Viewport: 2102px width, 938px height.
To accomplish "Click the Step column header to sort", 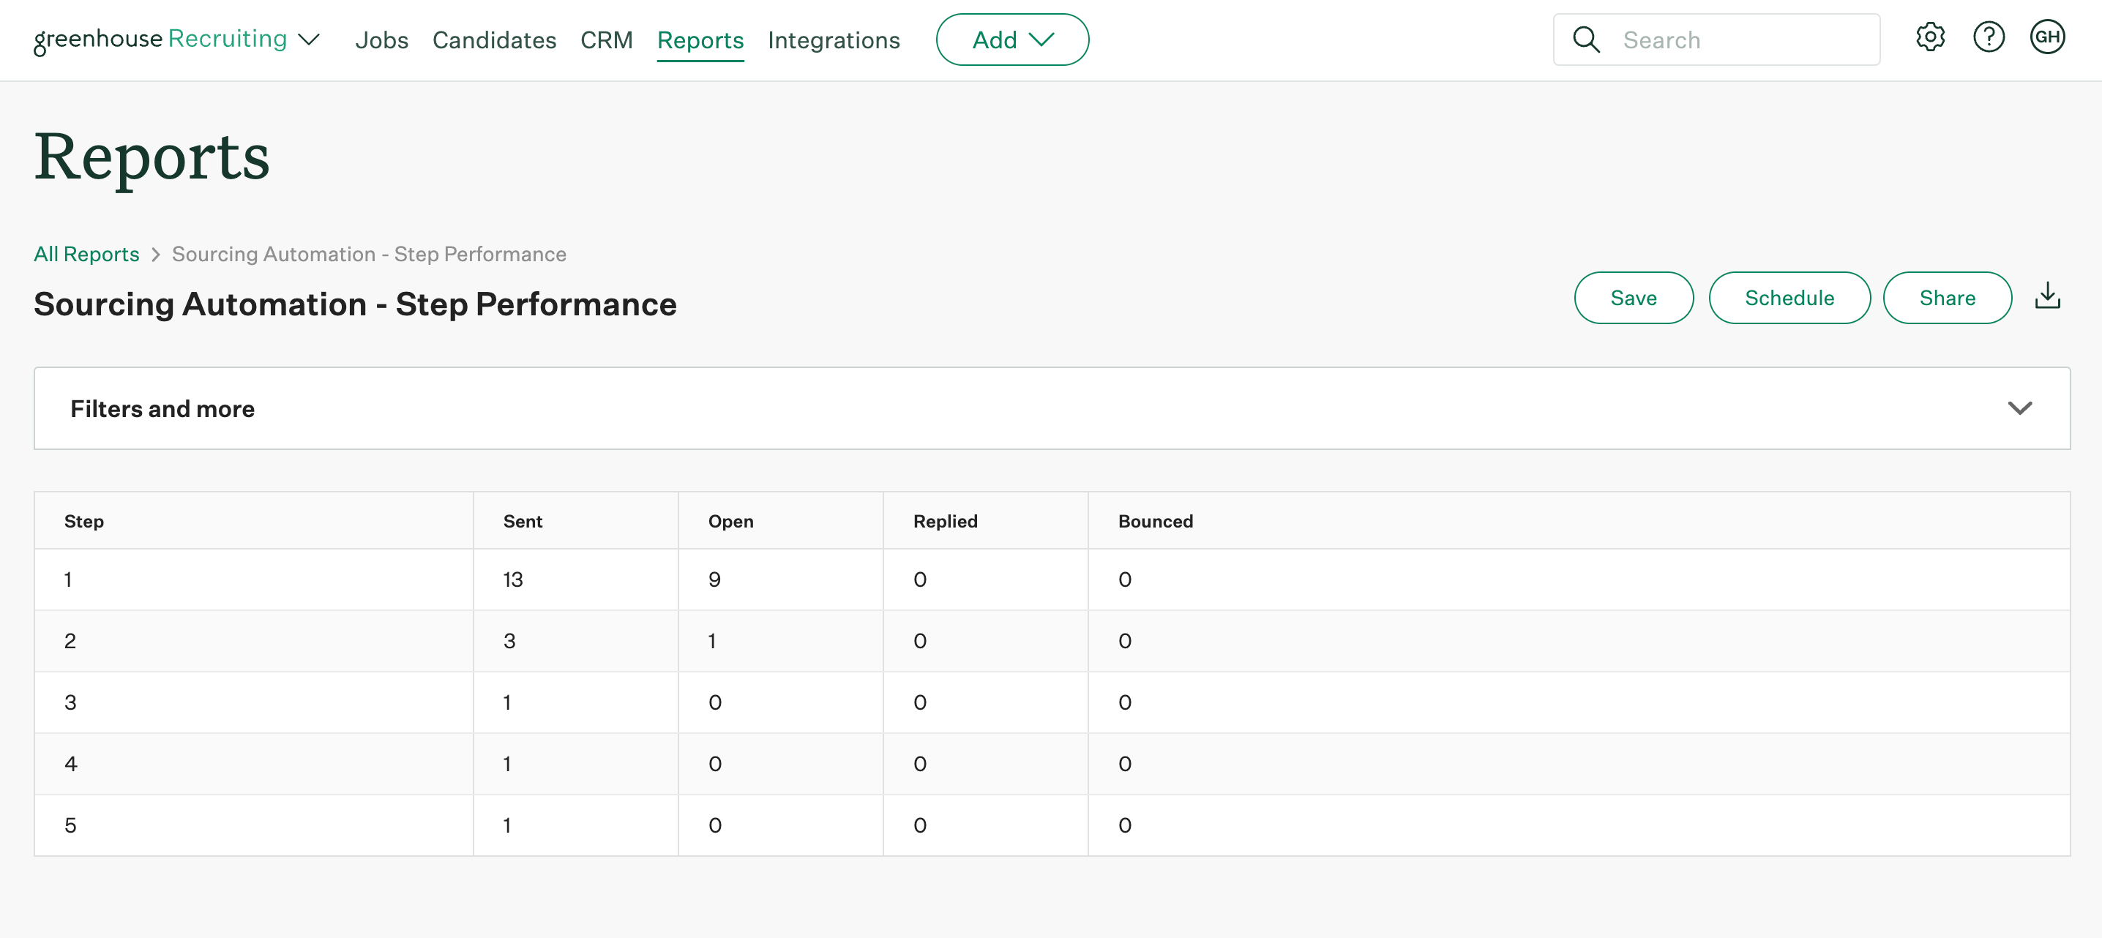I will (83, 520).
